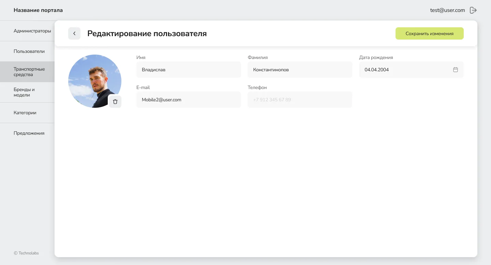Screen dimensions: 491x265
Task: Click the Редактирование пользователя heading
Action: pos(147,33)
